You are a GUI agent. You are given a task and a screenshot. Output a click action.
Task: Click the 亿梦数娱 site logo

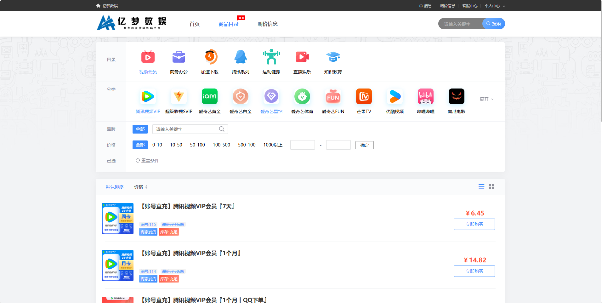132,22
